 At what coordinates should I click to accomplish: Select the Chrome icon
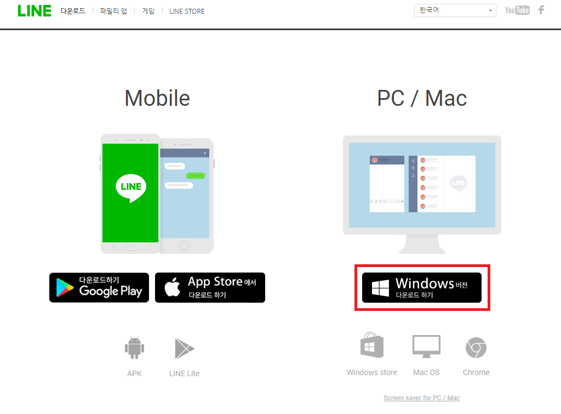tap(476, 348)
